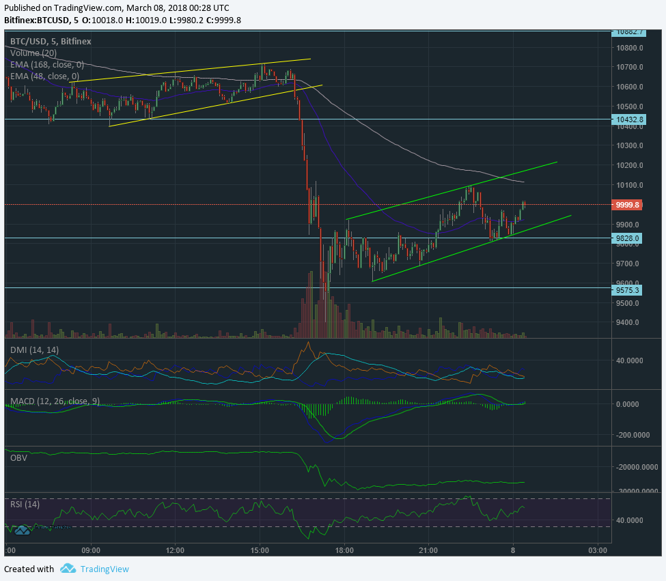Click the C:9999.8 close value in the header
The image size is (666, 581).
(x=223, y=20)
